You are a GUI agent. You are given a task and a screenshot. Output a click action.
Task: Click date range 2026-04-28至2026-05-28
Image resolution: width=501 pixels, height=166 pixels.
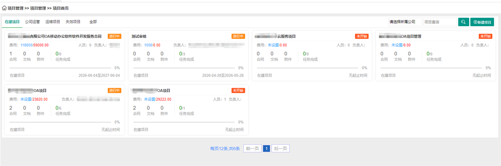click(x=223, y=75)
